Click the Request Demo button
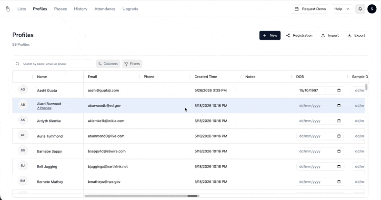 pos(311,9)
